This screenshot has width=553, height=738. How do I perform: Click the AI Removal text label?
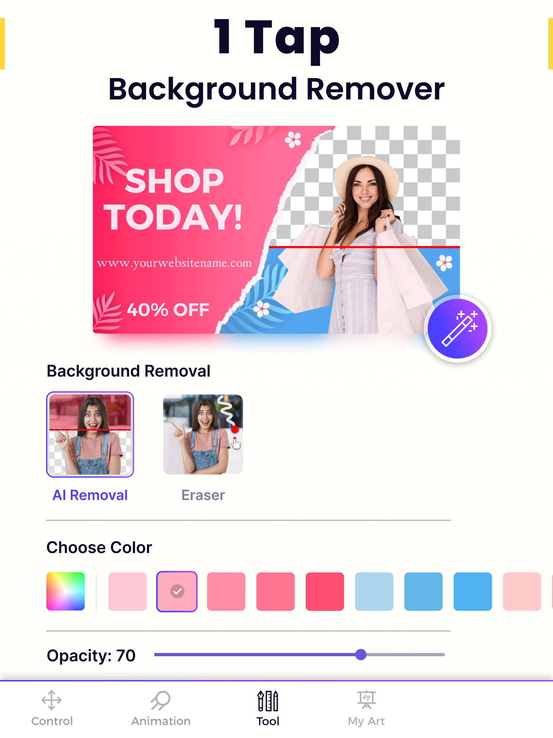click(90, 495)
